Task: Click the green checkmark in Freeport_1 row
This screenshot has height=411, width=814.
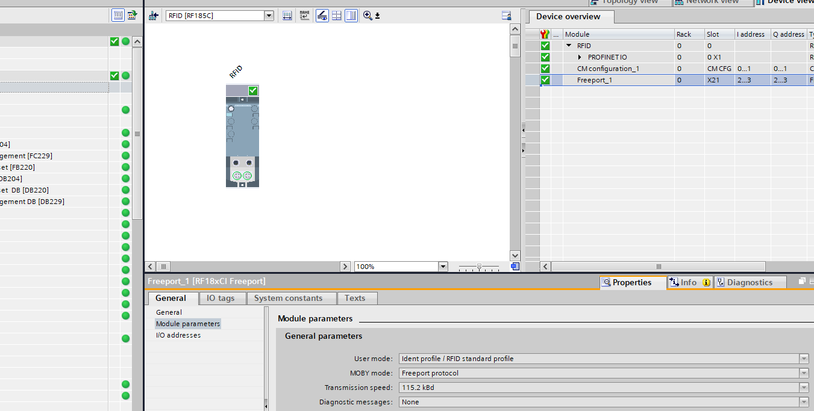Action: [545, 80]
